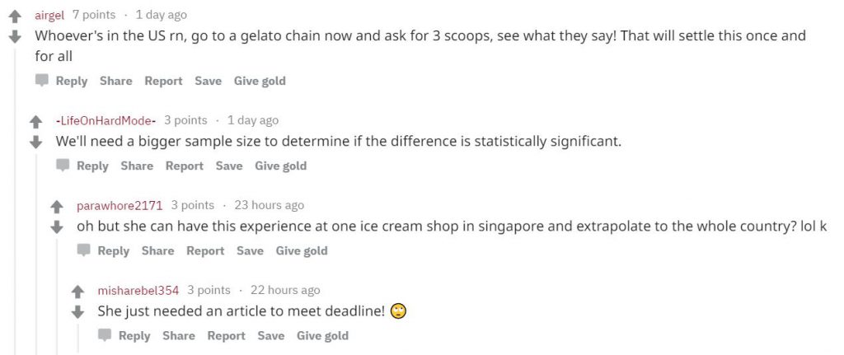Downvote airgel's comment
This screenshot has height=355, width=844.
coord(15,36)
